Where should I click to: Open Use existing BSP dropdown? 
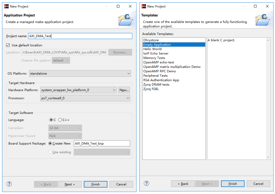coord(102,152)
